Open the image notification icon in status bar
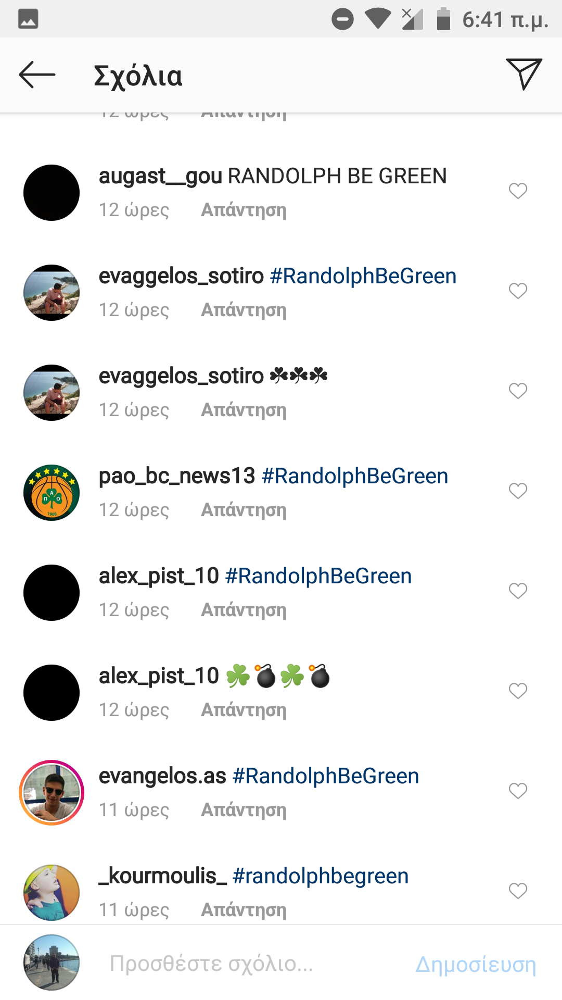 click(x=28, y=19)
